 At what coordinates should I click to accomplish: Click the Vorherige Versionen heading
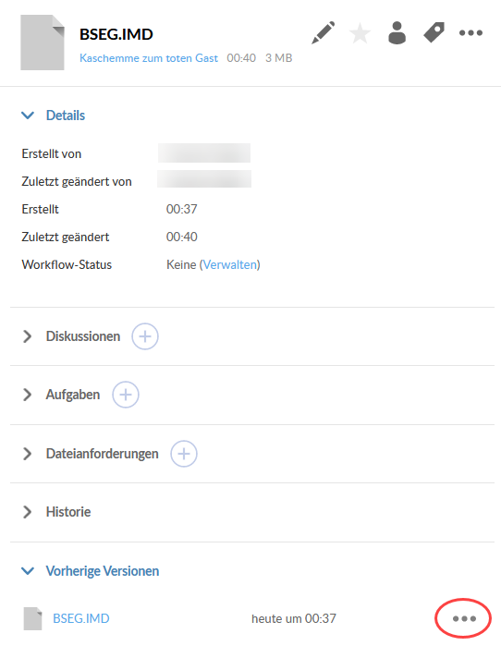[x=103, y=571]
